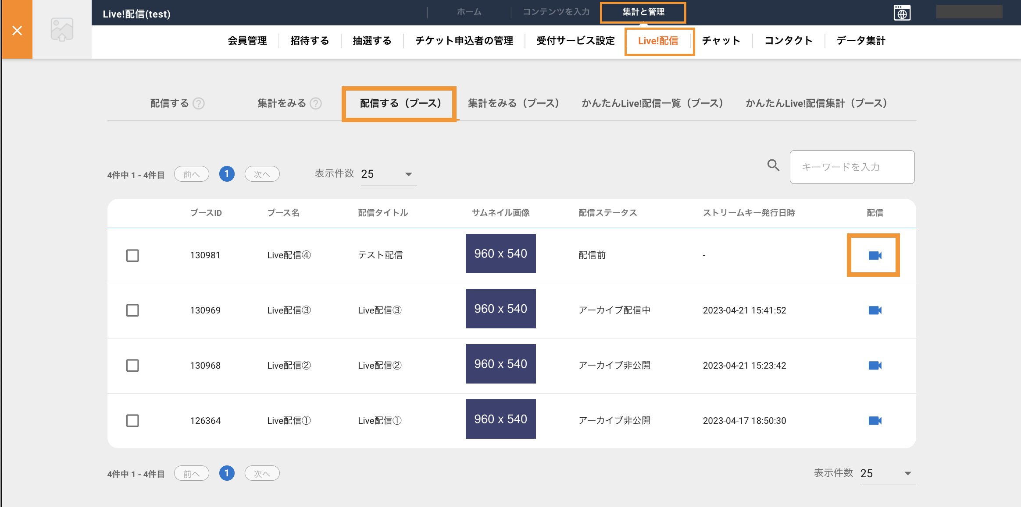Select page 1 in the bottom pagination
1021x507 pixels.
coord(227,473)
